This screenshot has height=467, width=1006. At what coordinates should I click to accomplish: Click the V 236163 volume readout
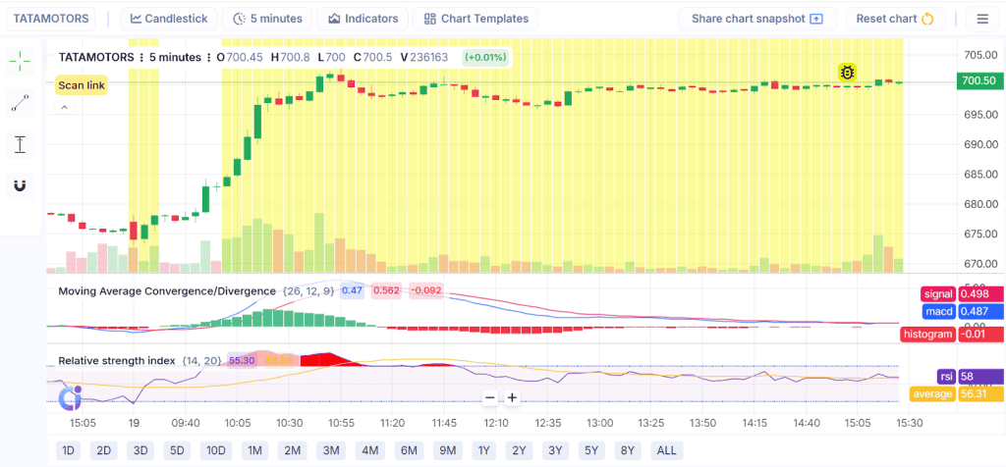[424, 57]
